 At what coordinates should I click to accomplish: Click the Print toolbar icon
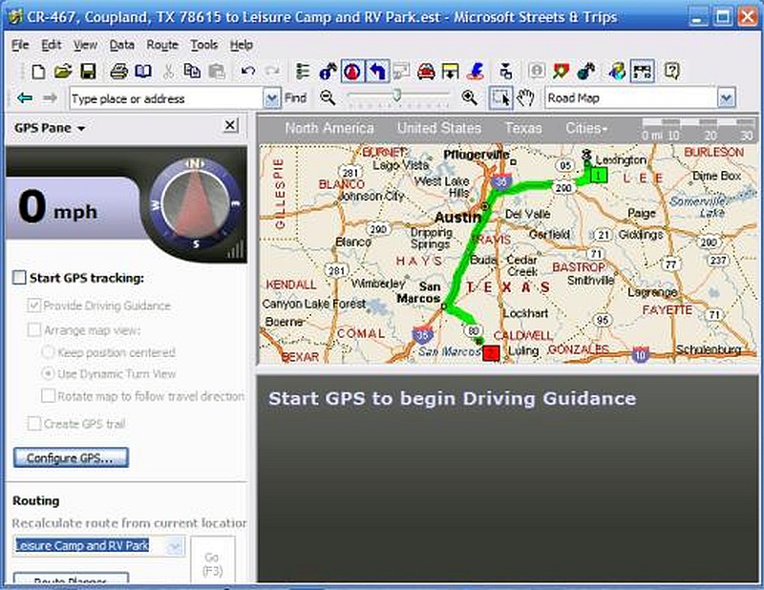[118, 72]
